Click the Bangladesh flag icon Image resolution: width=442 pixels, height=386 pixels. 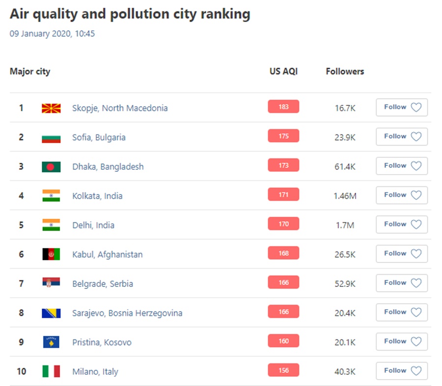[x=51, y=167]
